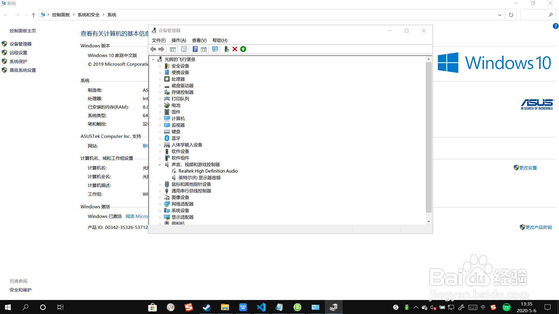Scan for hardware changes via monitor icon
The image size is (559, 314).
click(215, 49)
